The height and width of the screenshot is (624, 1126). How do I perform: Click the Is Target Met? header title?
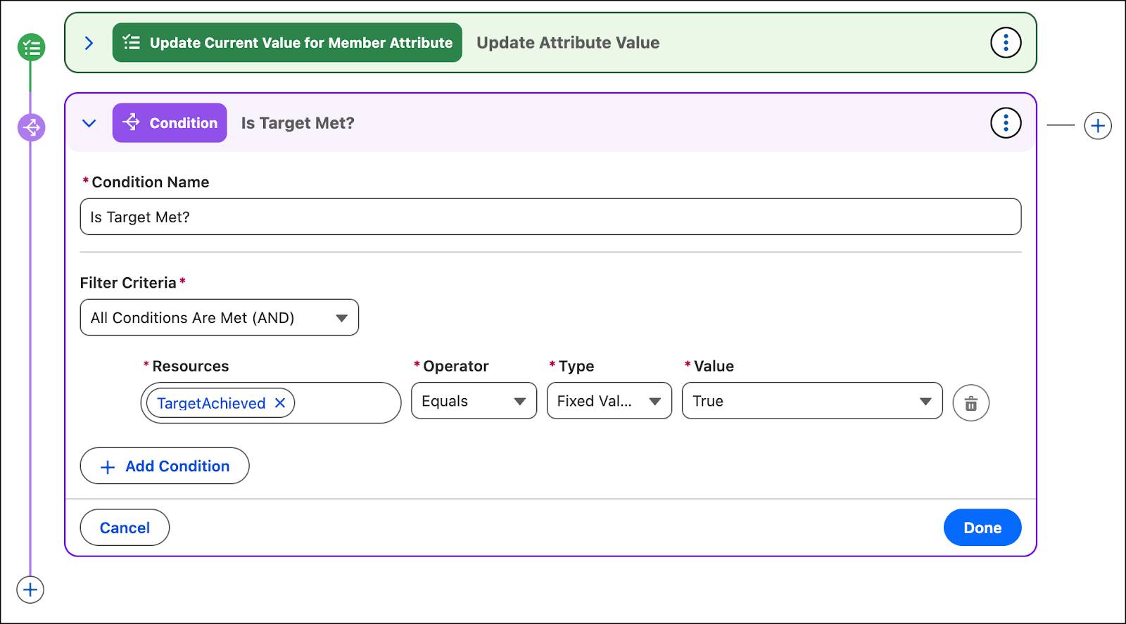298,123
